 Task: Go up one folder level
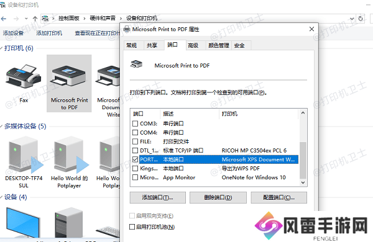35,19
